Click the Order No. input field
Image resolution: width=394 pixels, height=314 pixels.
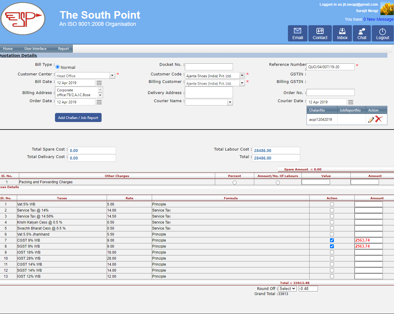331,92
